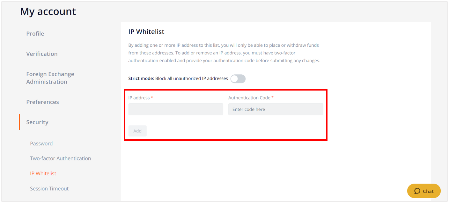Open the Chat support widget label
This screenshot has height=203, width=449.
click(428, 191)
